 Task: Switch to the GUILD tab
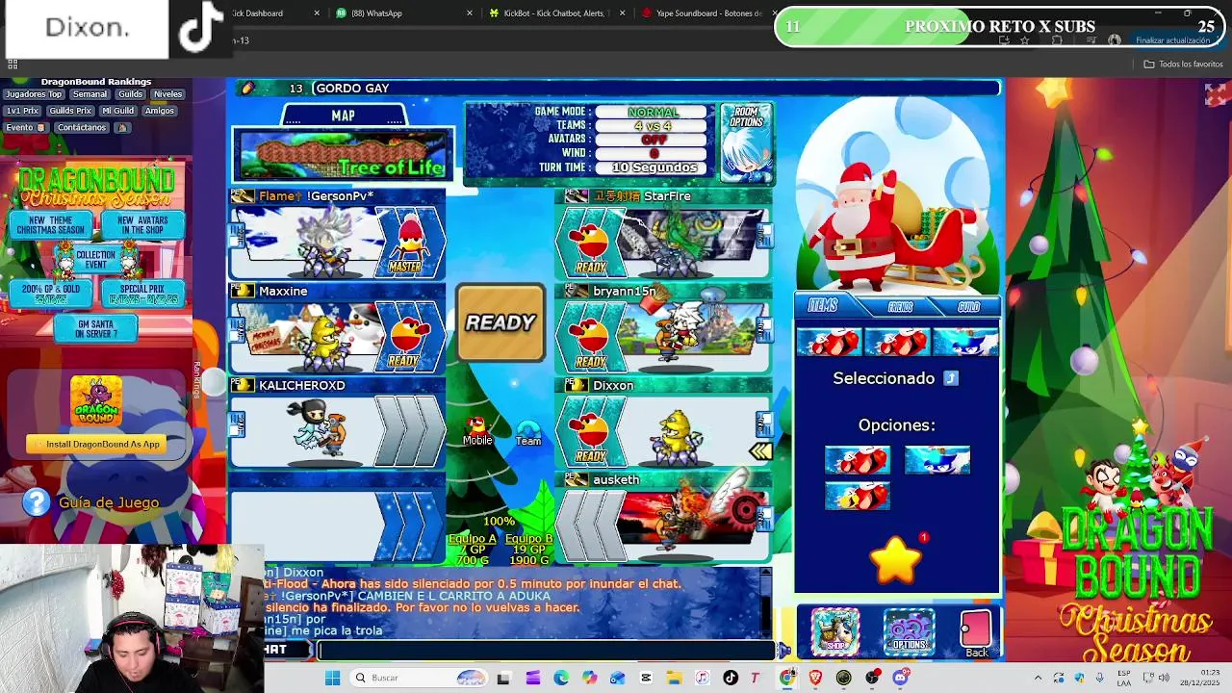[x=968, y=307]
